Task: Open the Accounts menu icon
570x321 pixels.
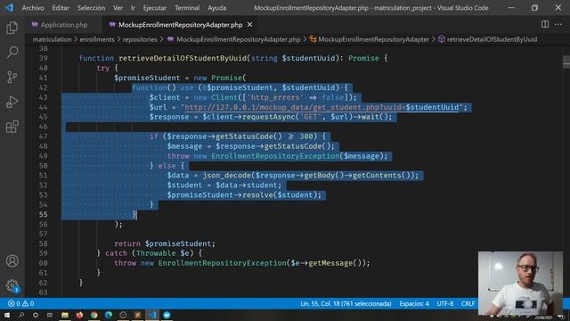Action: pos(12,260)
